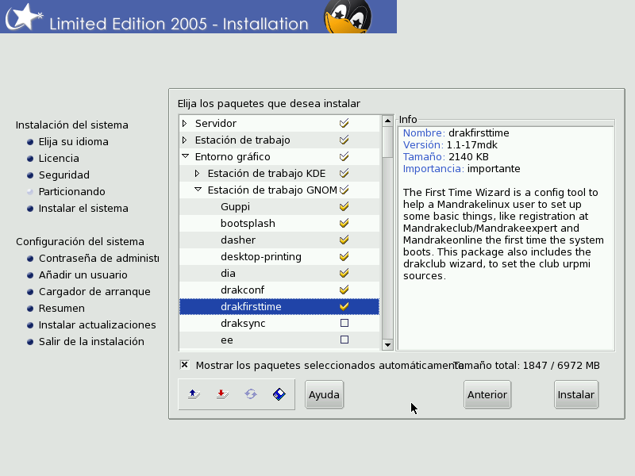Toggle the Servidor group checkmark

344,123
